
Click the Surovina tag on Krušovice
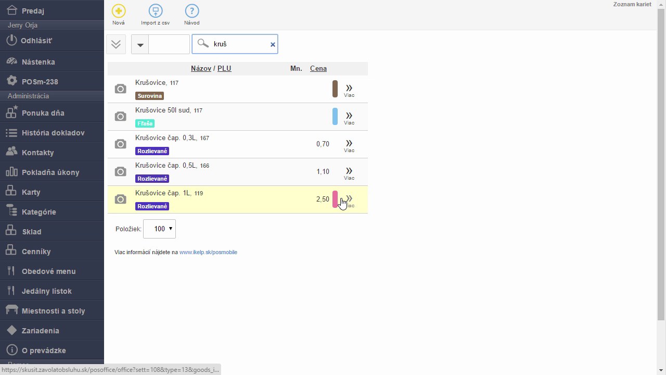click(150, 96)
